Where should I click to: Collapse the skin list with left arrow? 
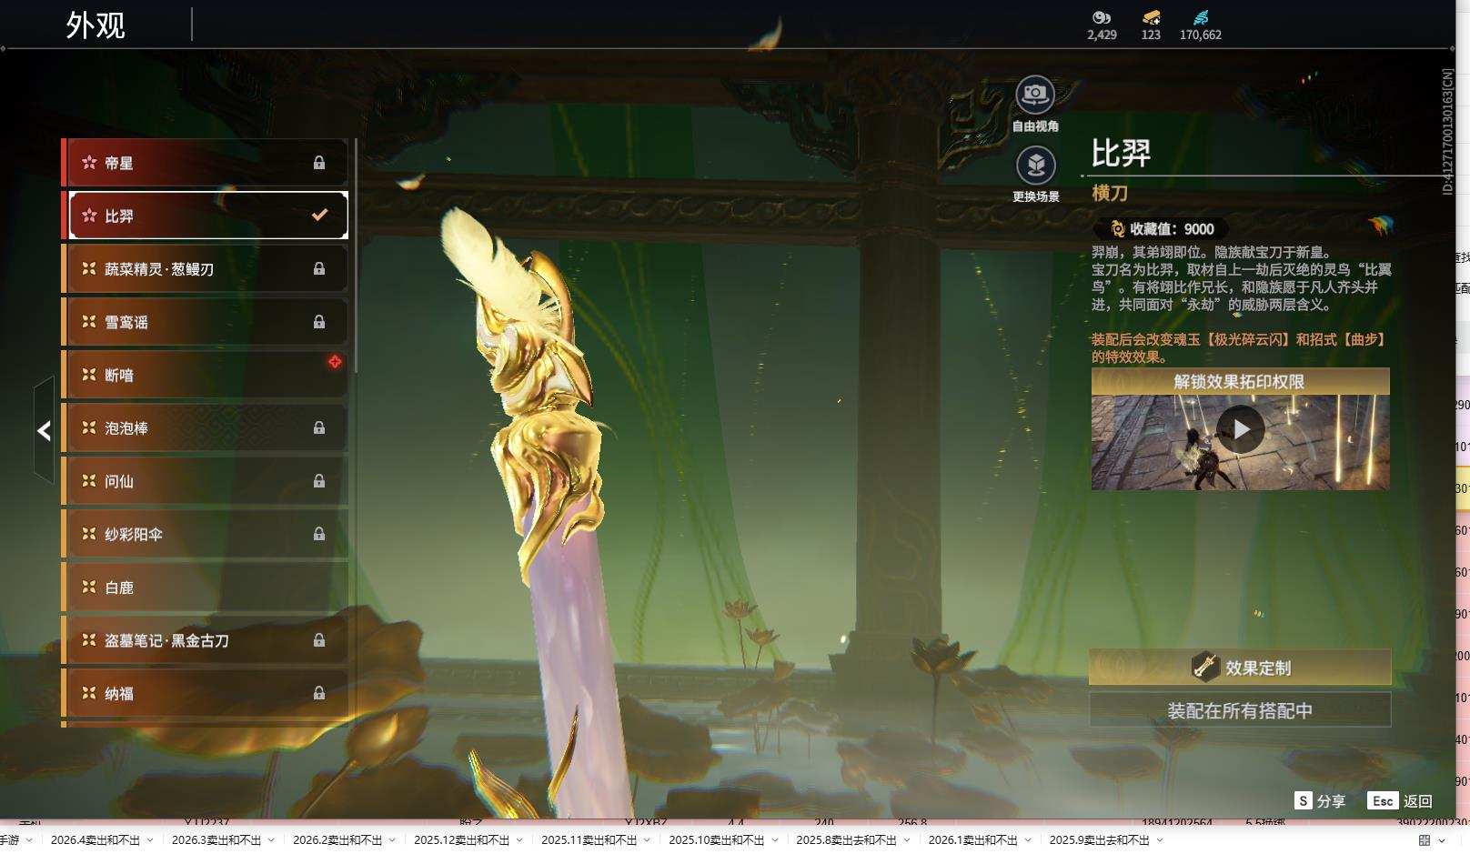44,431
